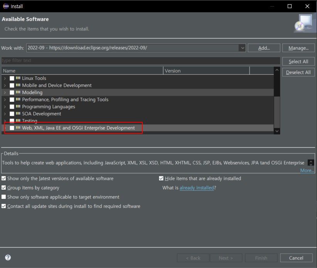
Task: Click the Linux Tools category icon
Action: click(x=18, y=78)
